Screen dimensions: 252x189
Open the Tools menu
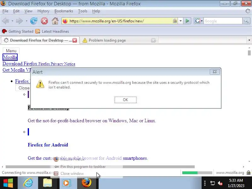(83, 11)
